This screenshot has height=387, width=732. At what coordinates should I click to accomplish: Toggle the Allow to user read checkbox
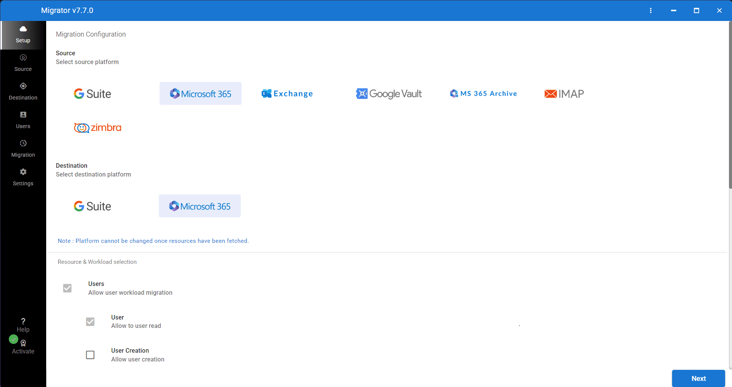click(90, 321)
